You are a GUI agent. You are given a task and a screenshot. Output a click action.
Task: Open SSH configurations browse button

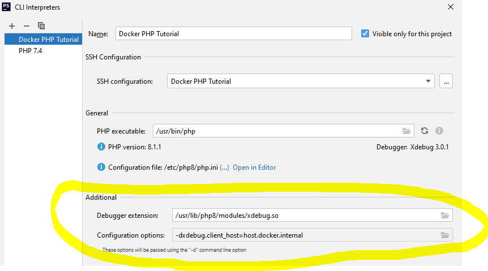[446, 81]
